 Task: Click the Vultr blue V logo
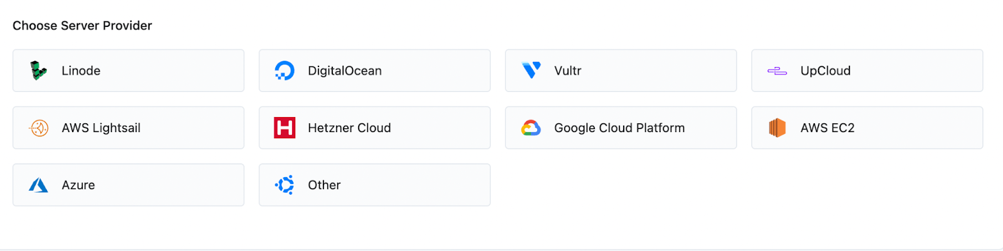(x=531, y=70)
